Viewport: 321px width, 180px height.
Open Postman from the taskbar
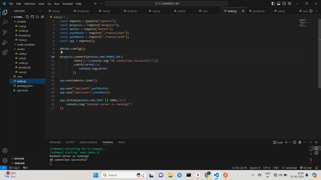tap(226, 175)
